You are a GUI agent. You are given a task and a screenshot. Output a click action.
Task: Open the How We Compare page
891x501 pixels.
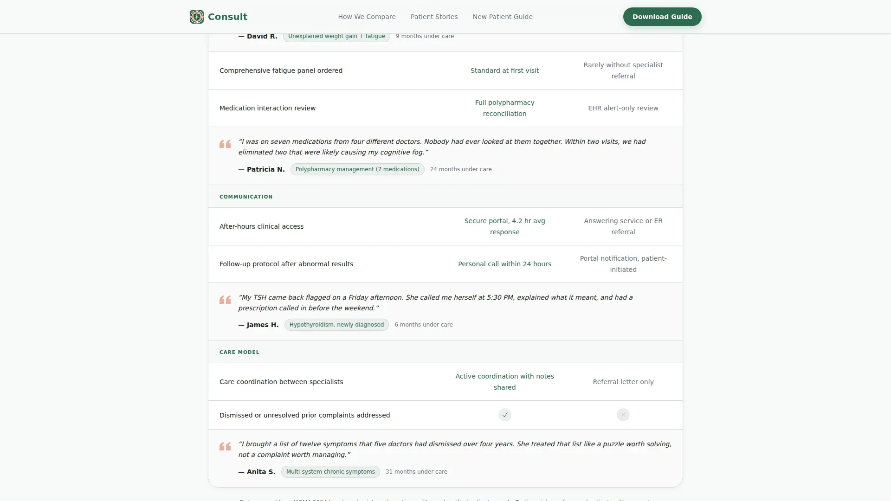[x=367, y=17]
